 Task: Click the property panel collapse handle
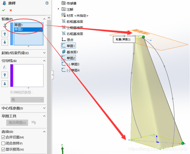pos(53,75)
